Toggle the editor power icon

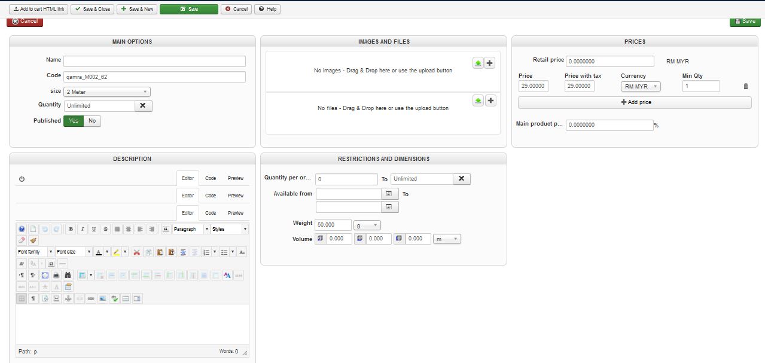22,179
